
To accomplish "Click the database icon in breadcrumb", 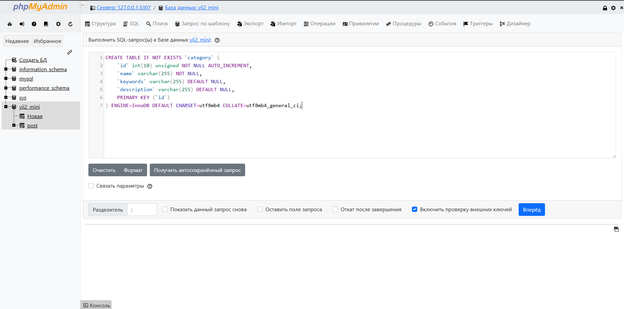I will [161, 8].
